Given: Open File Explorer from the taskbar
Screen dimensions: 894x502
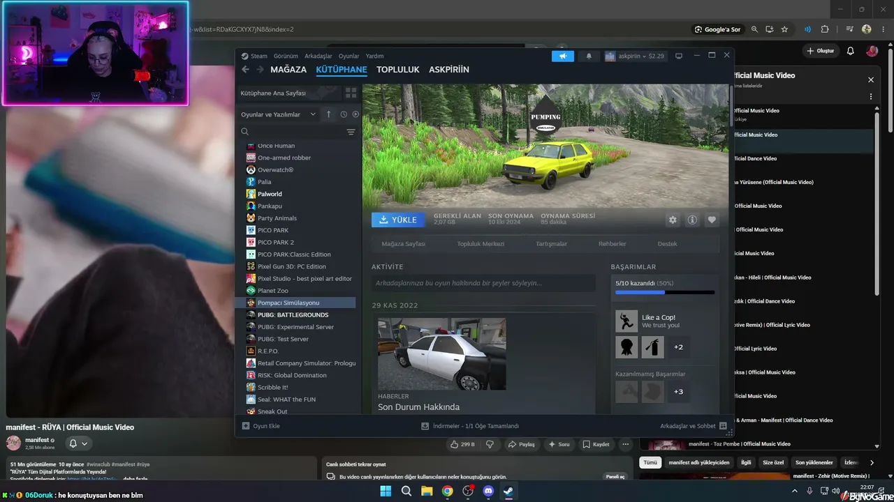Looking at the screenshot, I should pos(427,491).
